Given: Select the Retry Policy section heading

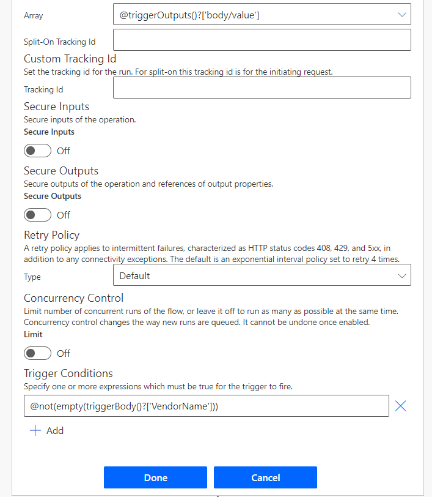Looking at the screenshot, I should point(52,235).
